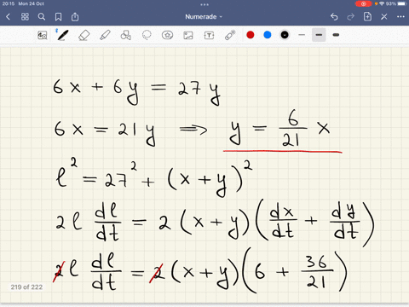This screenshot has height=307, width=409.
Task: Undo the last stroke
Action: pyautogui.click(x=334, y=17)
